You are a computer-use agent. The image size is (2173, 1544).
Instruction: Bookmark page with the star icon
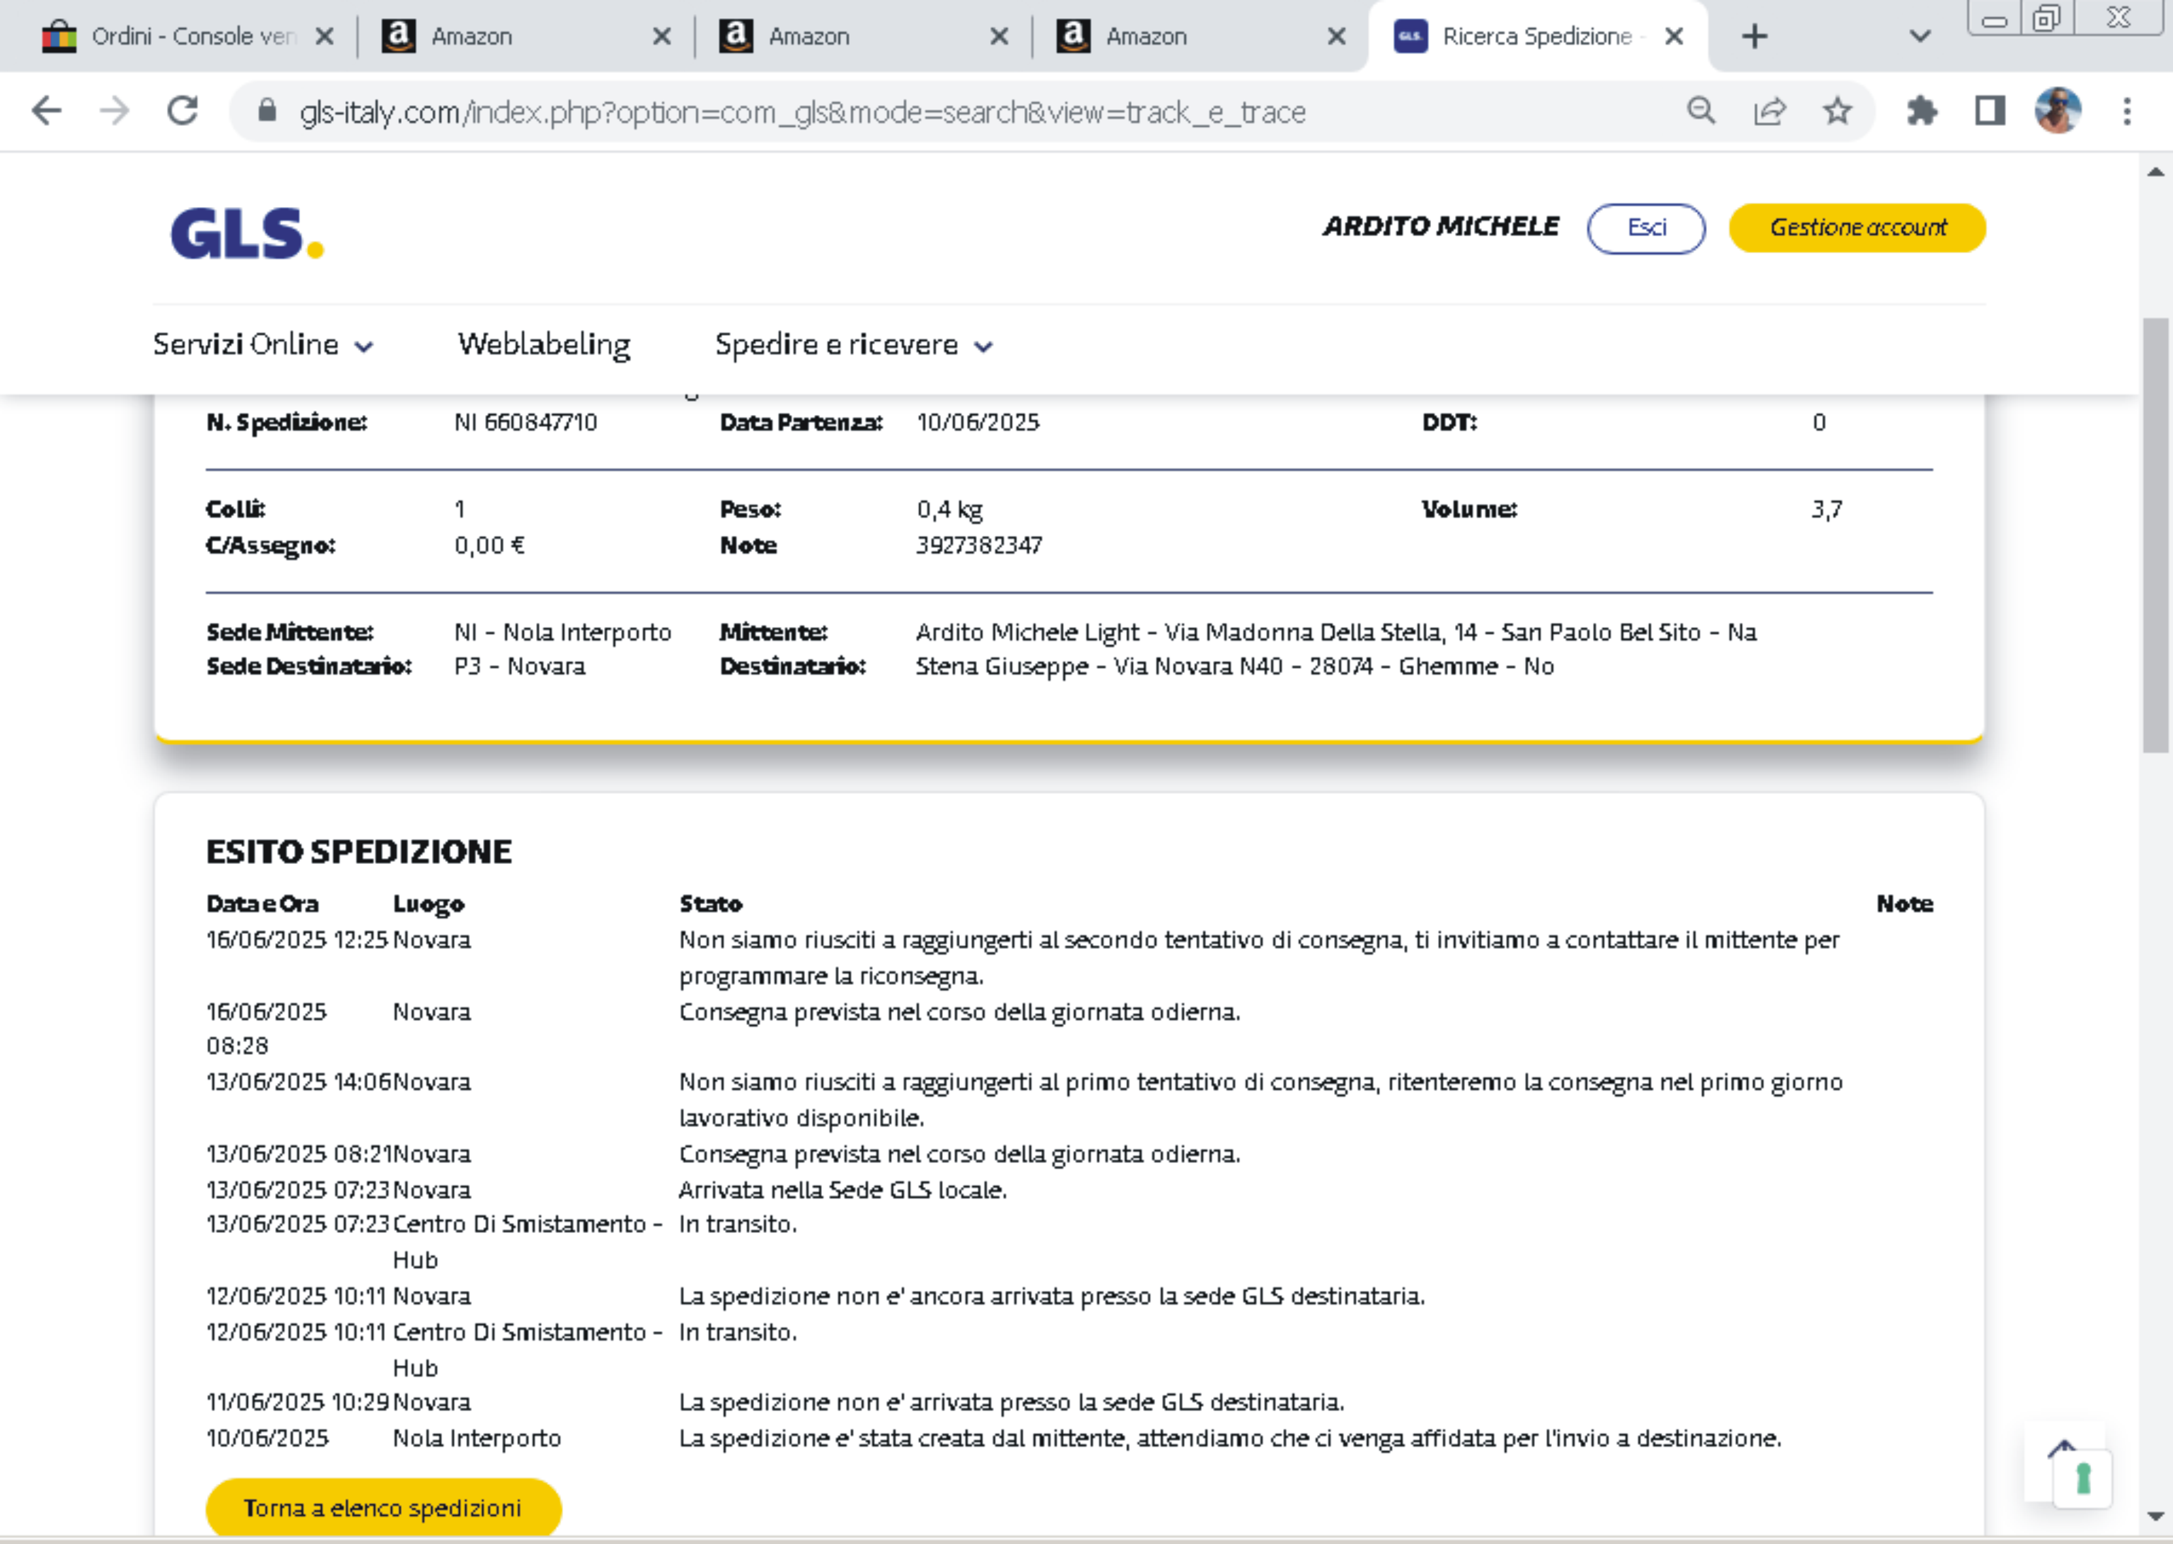pos(1837,111)
